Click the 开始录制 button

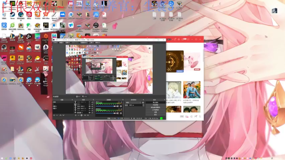coord(155,105)
